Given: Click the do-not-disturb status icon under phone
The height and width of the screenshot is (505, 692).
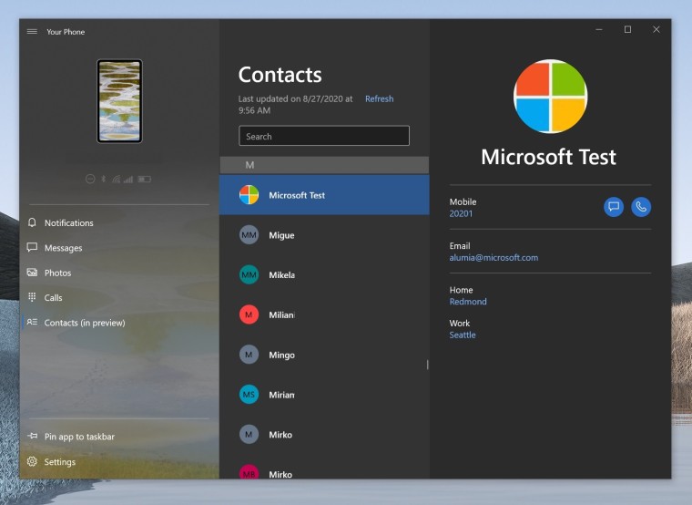Looking at the screenshot, I should tap(90, 179).
